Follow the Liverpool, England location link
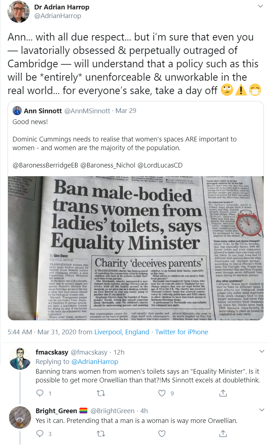Image resolution: width=270 pixels, height=445 pixels. pos(122,332)
